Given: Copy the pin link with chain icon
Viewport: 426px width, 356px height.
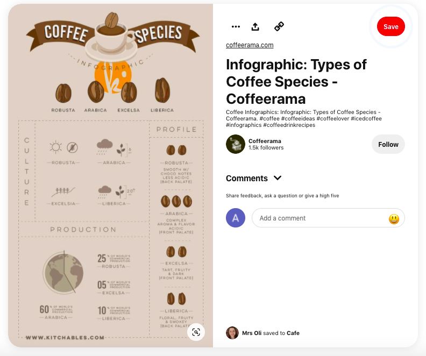Looking at the screenshot, I should (x=279, y=26).
